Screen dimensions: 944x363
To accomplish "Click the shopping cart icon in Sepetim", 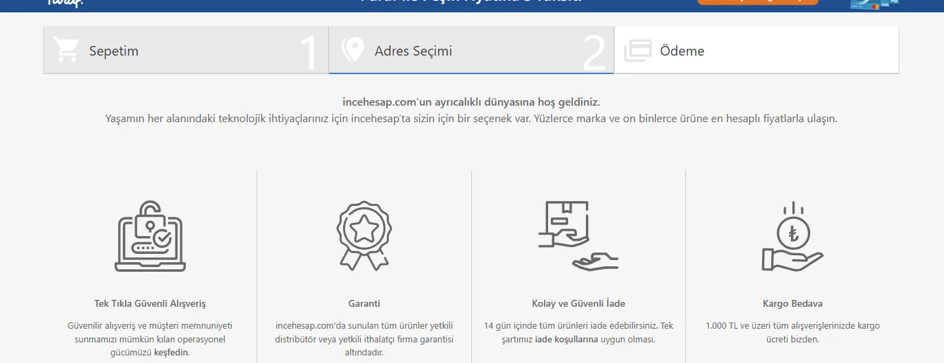I will point(66,50).
